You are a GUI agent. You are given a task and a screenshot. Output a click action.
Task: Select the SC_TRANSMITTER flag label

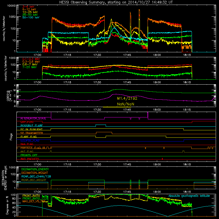[32, 133]
